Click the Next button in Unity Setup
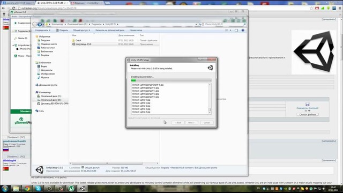343x193 pixels. point(191,123)
